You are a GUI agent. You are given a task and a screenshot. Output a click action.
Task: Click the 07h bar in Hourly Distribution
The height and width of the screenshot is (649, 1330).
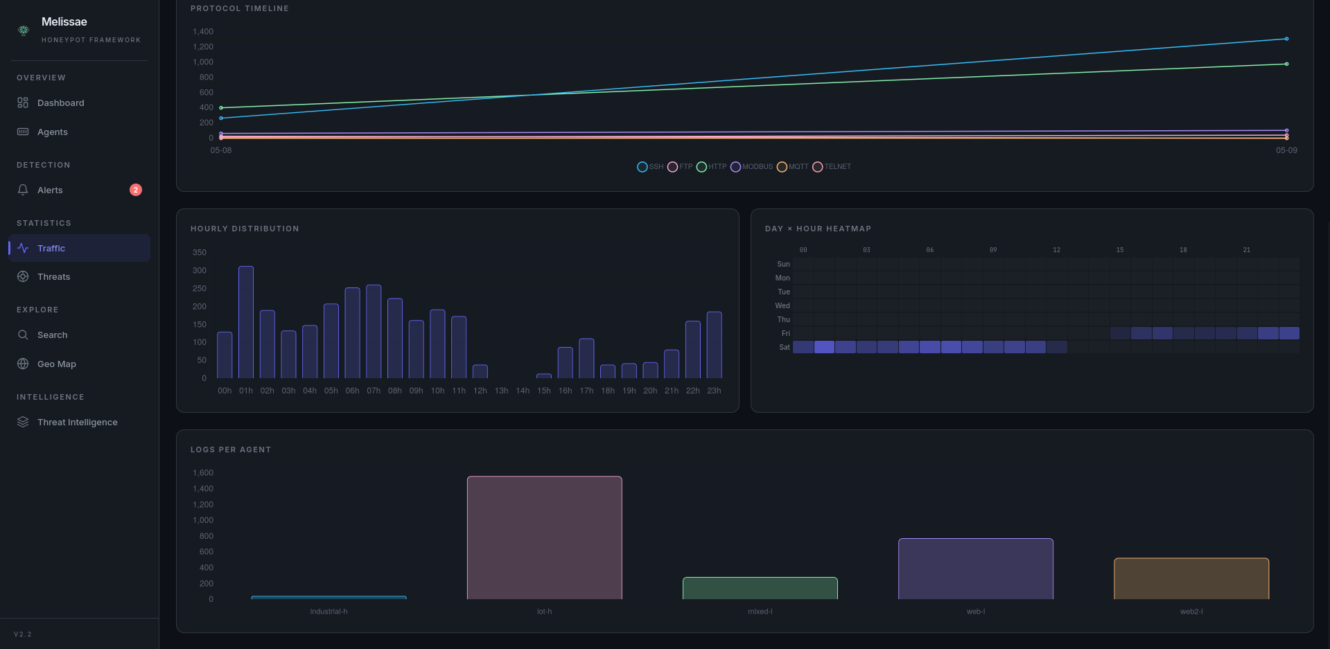coord(374,331)
